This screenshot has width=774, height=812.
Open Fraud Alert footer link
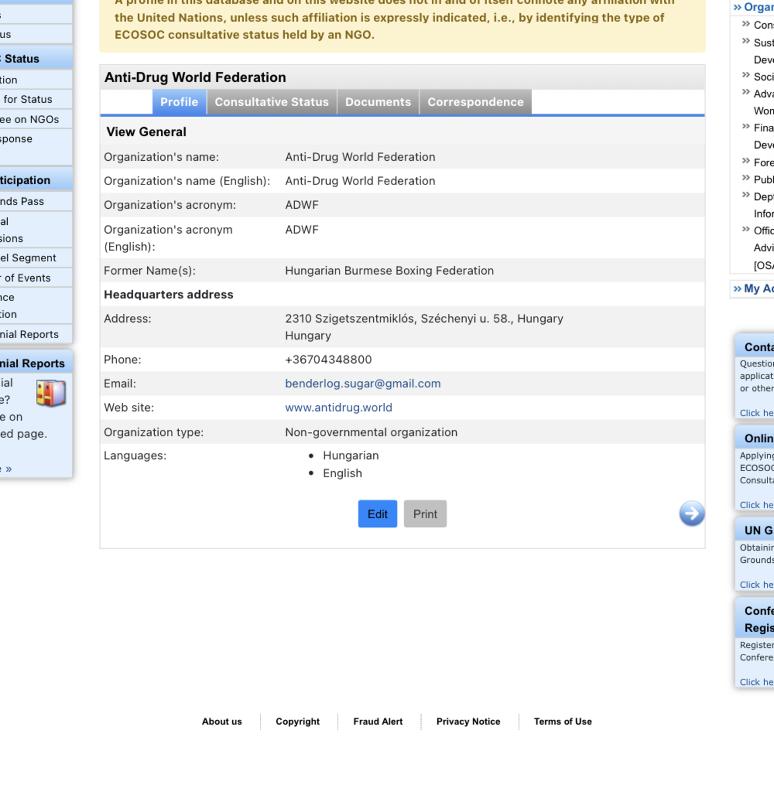coord(378,721)
